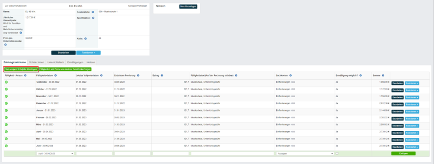Click the green Einfügen button
The image size is (434, 164).
[403, 154]
